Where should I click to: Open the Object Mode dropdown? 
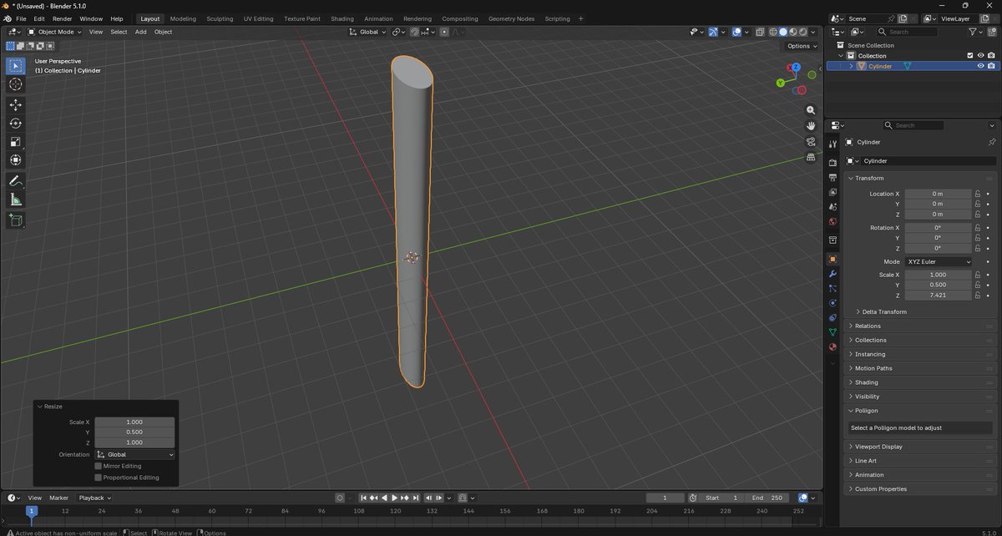[54, 32]
